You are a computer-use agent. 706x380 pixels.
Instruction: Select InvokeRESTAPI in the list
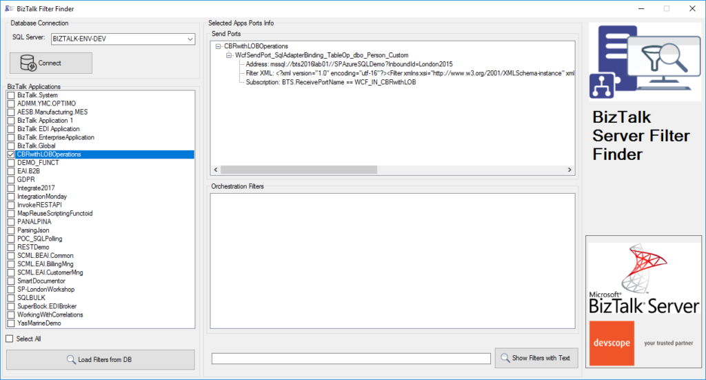pos(39,205)
